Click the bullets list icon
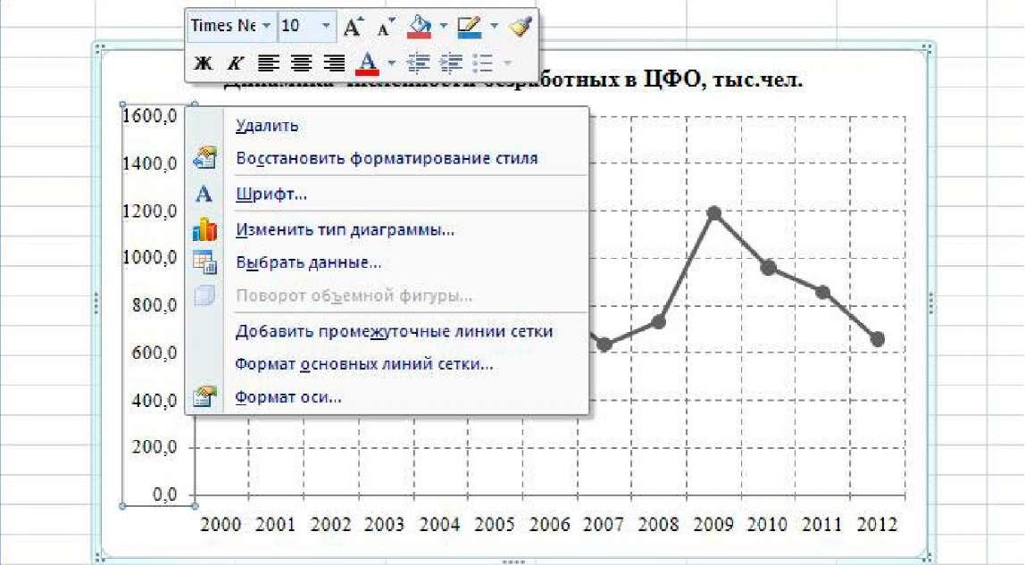This screenshot has height=565, width=1025. click(483, 62)
